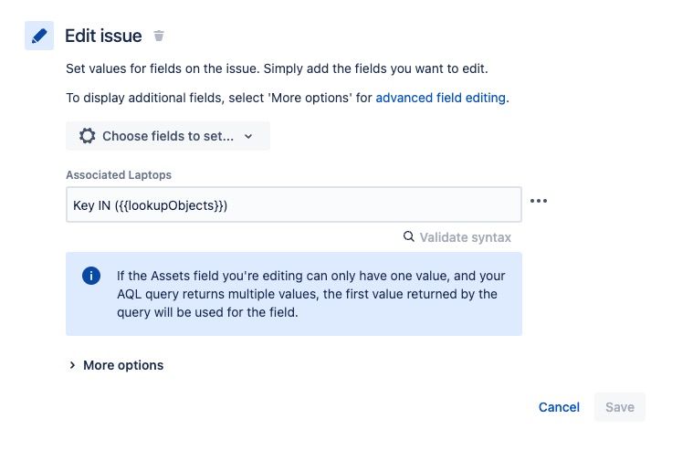The width and height of the screenshot is (693, 471).
Task: Expand More options using its chevron
Action: (x=72, y=365)
